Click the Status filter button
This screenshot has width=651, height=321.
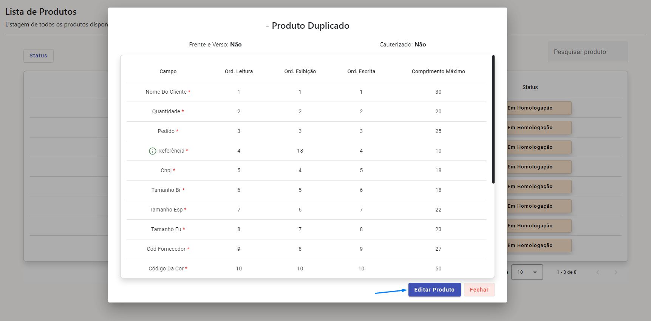click(x=39, y=56)
